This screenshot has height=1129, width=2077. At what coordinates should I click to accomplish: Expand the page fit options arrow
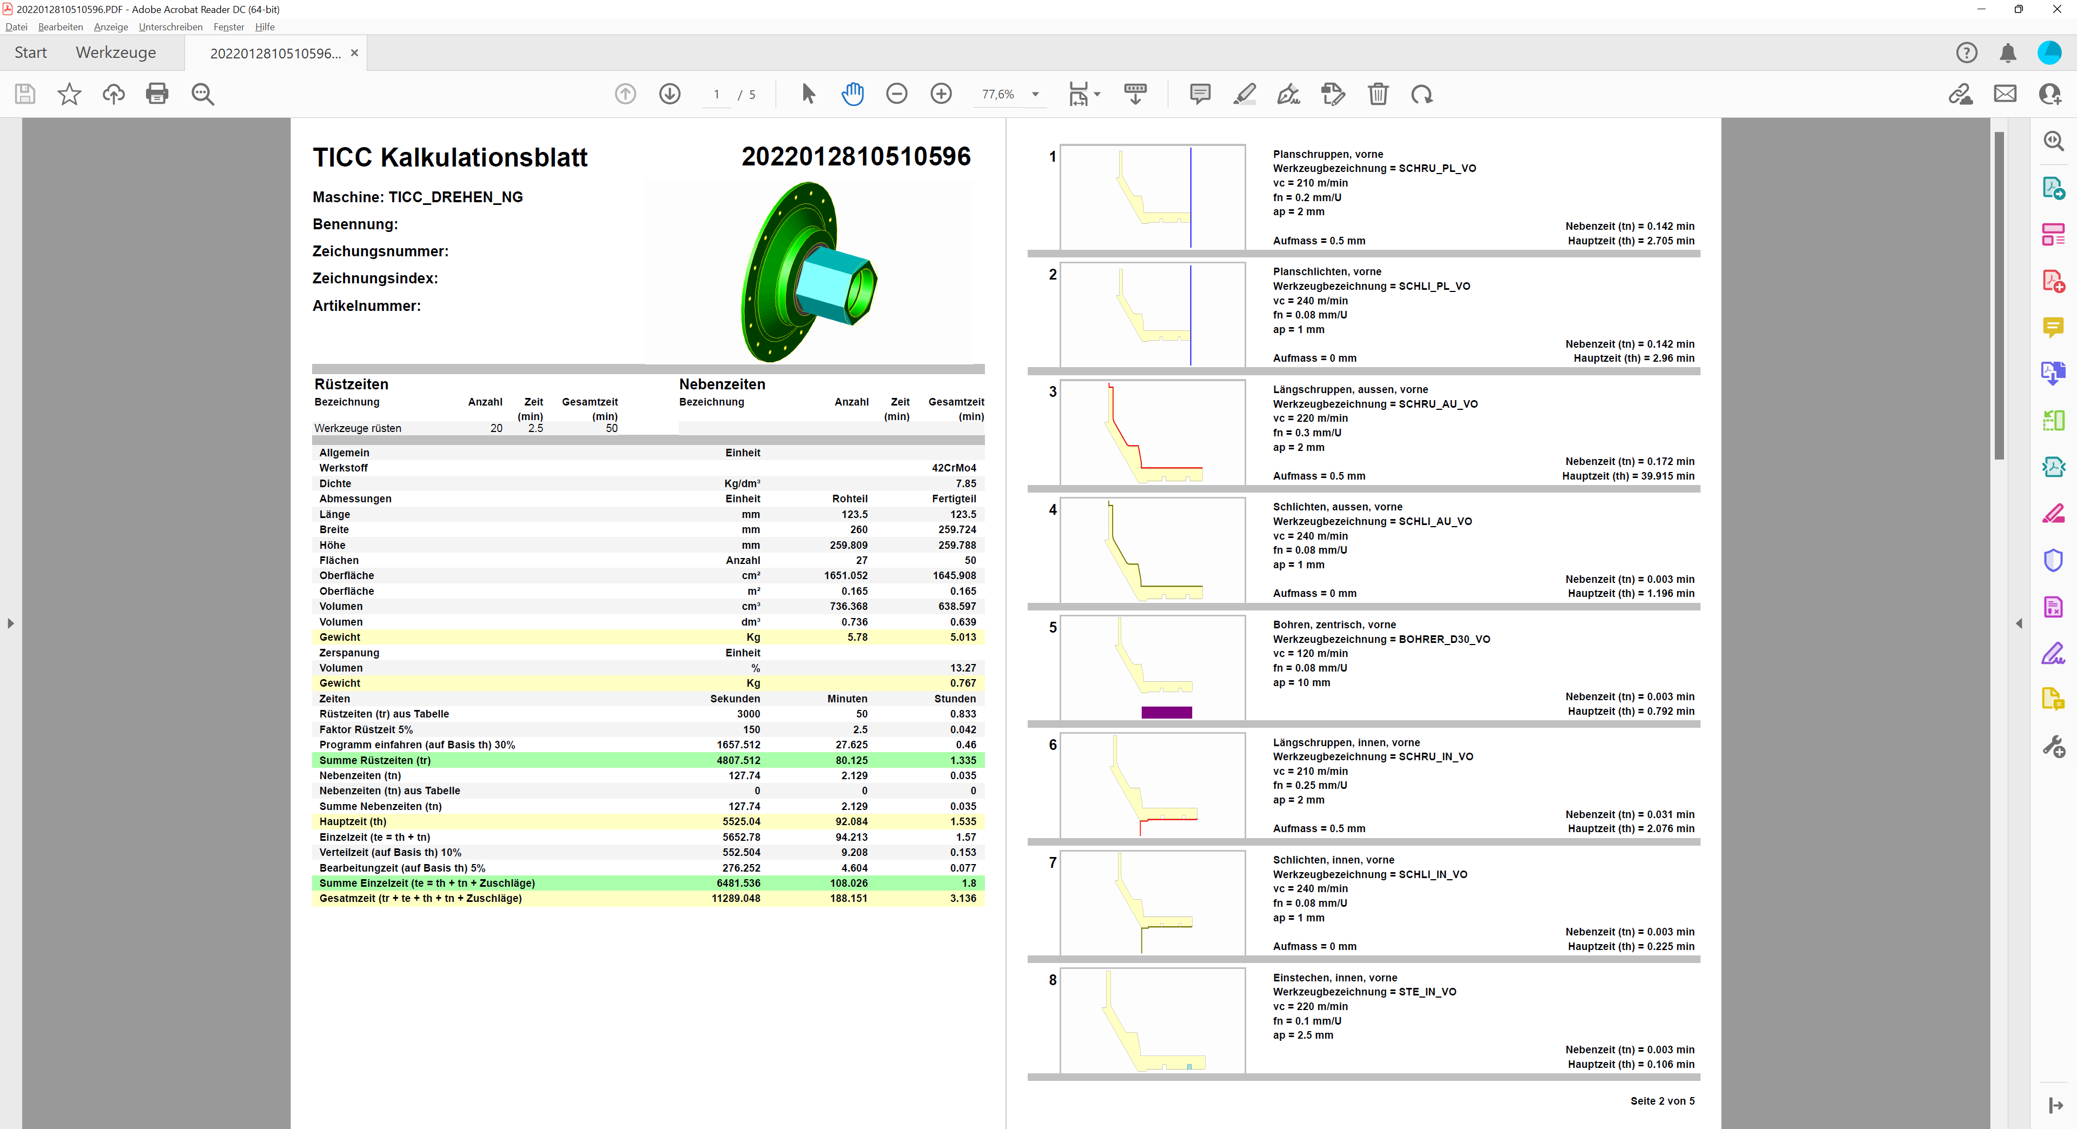coord(1097,94)
